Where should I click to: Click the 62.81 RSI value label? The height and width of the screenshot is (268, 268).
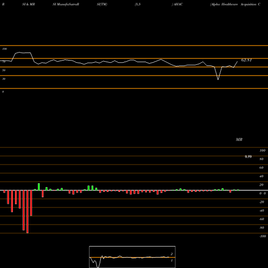[x=246, y=60]
